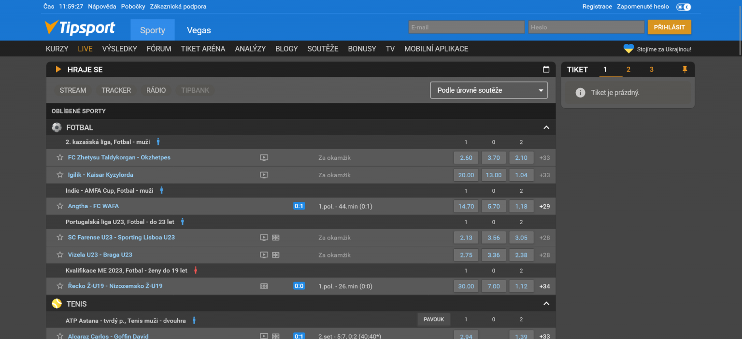This screenshot has width=742, height=339.
Task: Collapse the FOTBAL section
Action: tap(546, 127)
